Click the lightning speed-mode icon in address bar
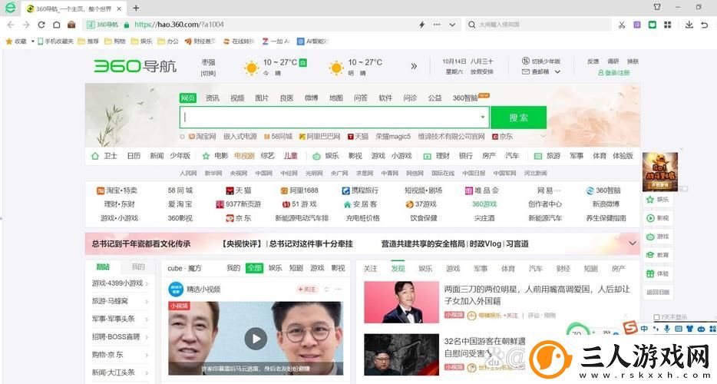This screenshot has width=717, height=384. pos(422,25)
